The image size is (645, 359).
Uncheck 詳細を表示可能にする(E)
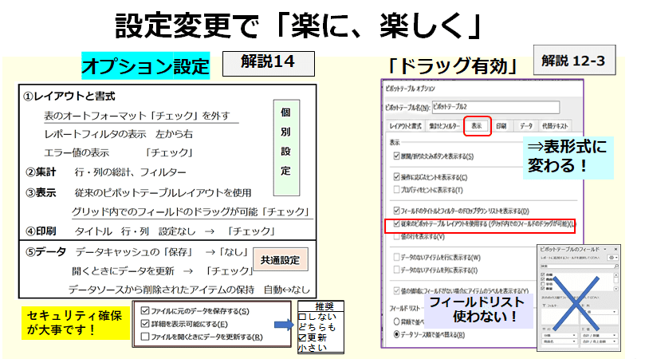coord(145,324)
